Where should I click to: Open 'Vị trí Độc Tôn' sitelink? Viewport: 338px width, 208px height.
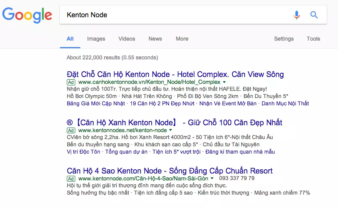[x=83, y=152]
